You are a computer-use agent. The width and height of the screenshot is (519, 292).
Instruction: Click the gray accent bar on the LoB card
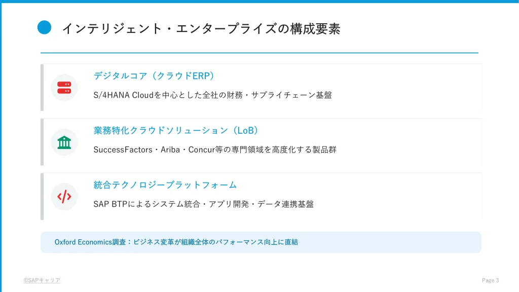[x=42, y=142]
